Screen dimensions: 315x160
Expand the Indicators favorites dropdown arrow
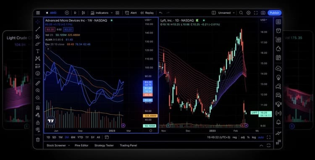pyautogui.click(x=112, y=13)
